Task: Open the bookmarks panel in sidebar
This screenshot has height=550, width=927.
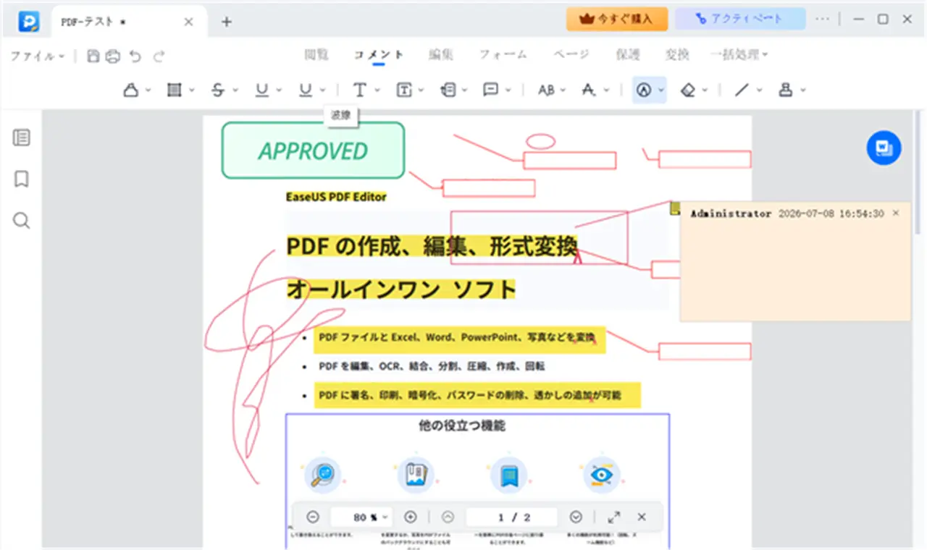Action: coord(22,179)
